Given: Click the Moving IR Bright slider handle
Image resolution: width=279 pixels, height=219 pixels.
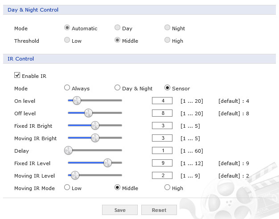Looking at the screenshot, I should (x=95, y=138).
